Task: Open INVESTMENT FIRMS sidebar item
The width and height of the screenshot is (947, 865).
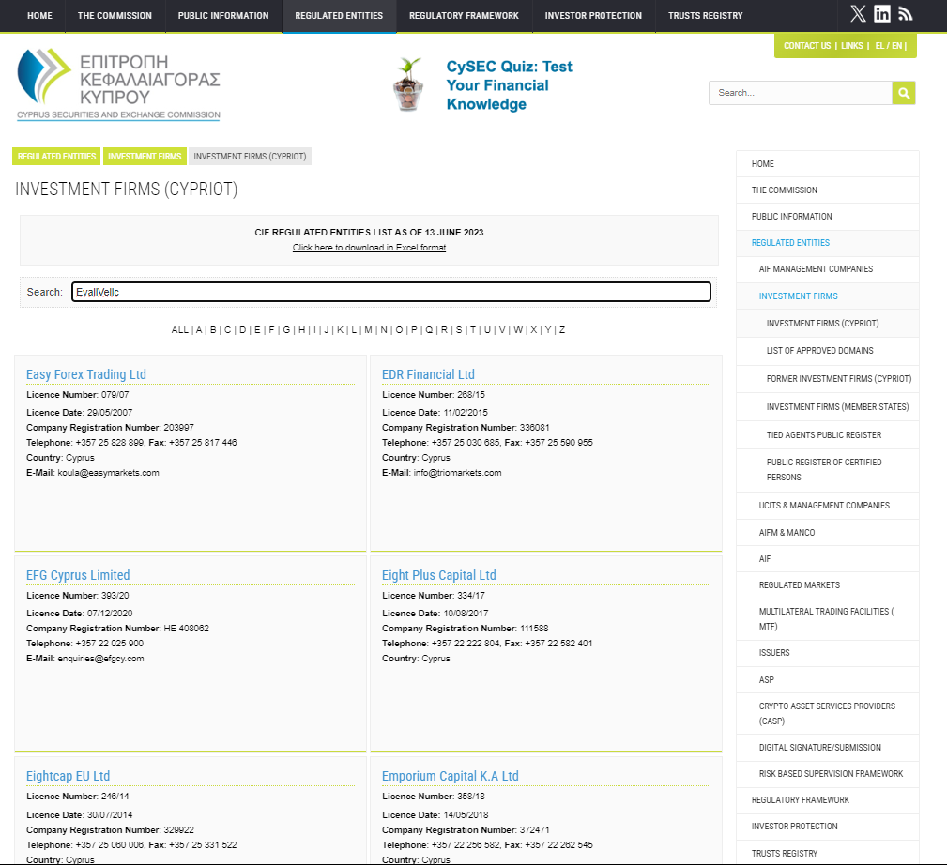Action: pyautogui.click(x=828, y=296)
